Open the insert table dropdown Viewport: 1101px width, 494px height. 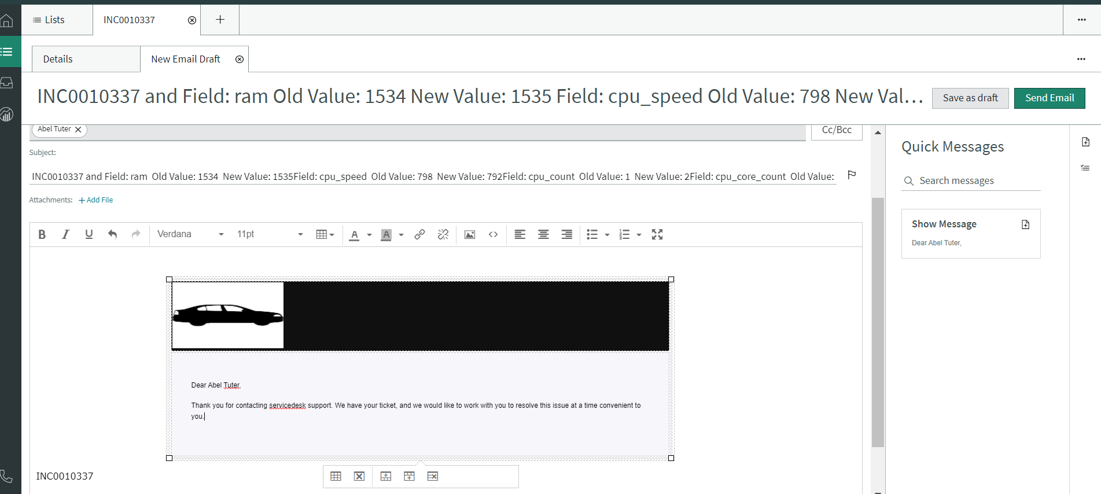(325, 234)
